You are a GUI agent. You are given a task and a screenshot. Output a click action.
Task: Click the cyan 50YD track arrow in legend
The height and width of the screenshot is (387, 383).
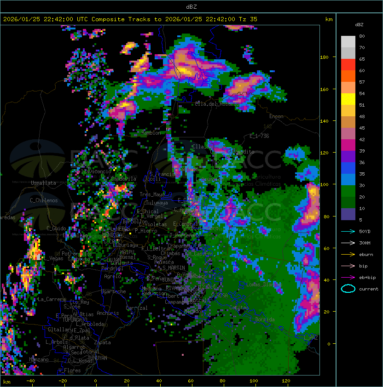(348, 232)
